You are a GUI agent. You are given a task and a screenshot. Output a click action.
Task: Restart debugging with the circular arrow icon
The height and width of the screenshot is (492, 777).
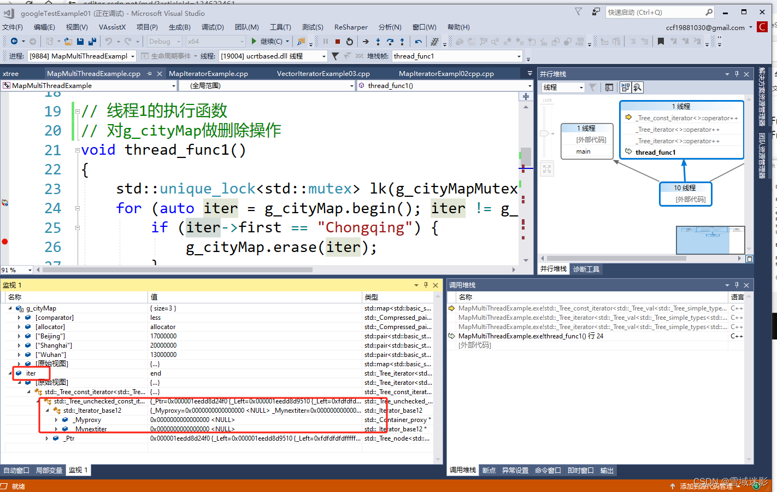[x=350, y=41]
